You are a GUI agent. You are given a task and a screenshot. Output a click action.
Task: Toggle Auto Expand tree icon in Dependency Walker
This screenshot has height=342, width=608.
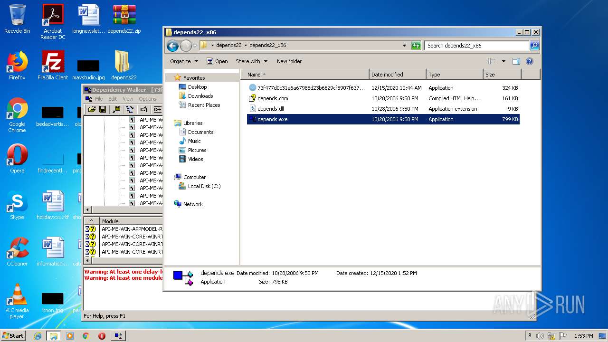click(130, 109)
